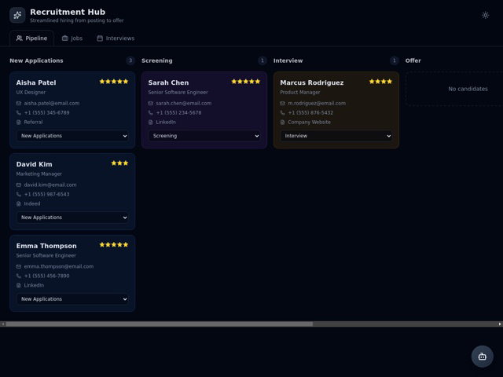The image size is (503, 377).
Task: Switch to the Pipeline tab
Action: [31, 38]
